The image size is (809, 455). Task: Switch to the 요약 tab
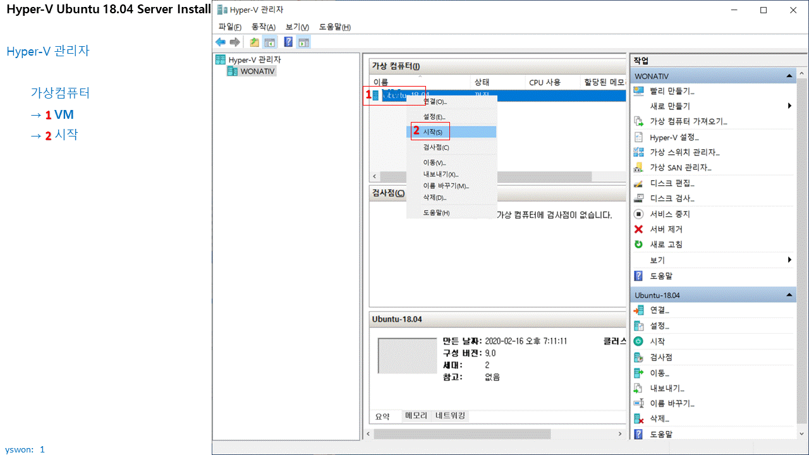click(383, 416)
